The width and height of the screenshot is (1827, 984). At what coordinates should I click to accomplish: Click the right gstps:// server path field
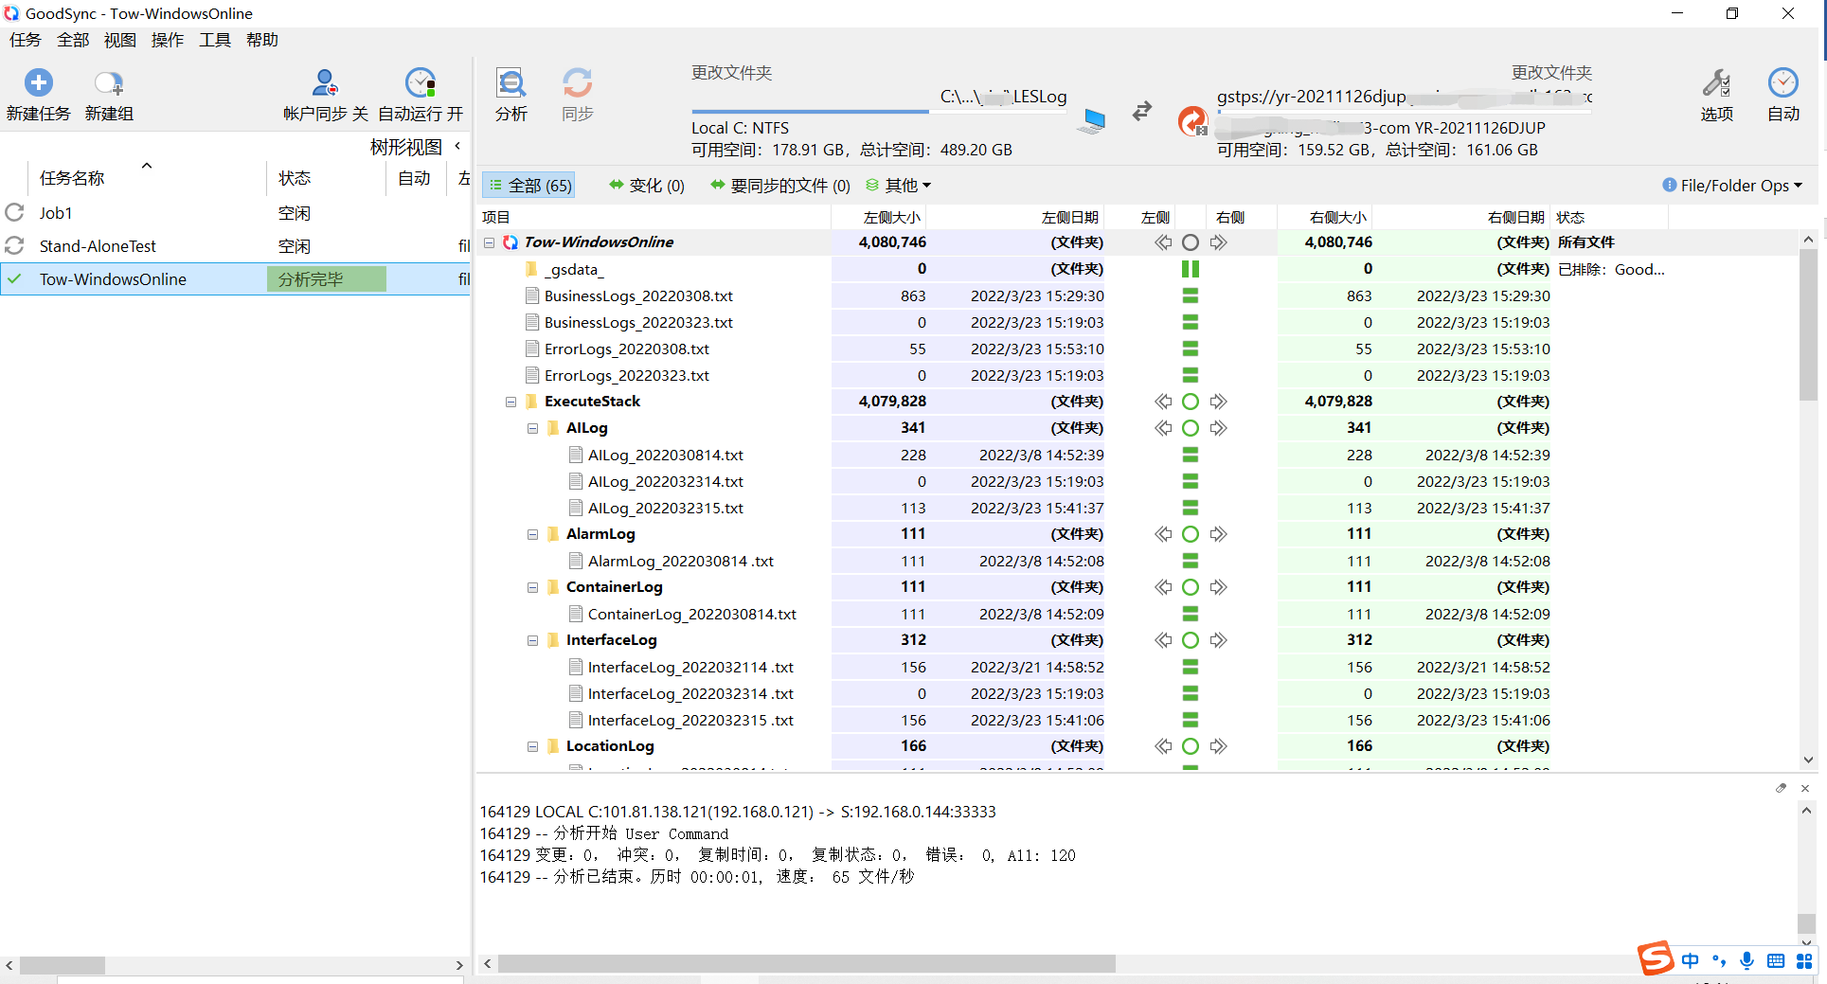tap(1405, 97)
